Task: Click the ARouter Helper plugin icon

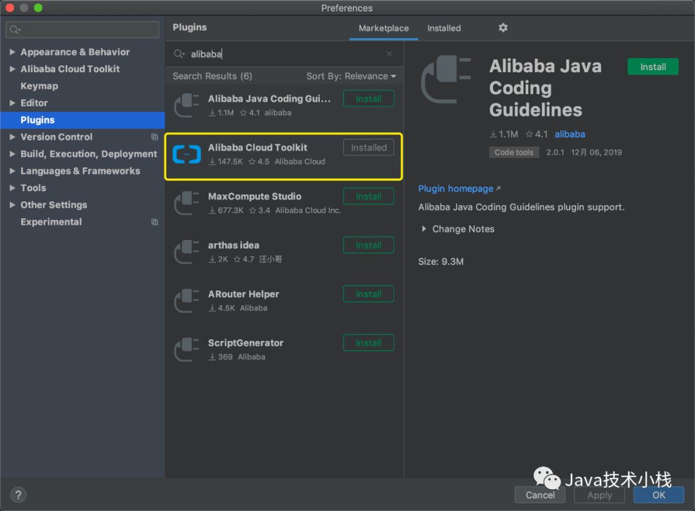Action: click(187, 301)
